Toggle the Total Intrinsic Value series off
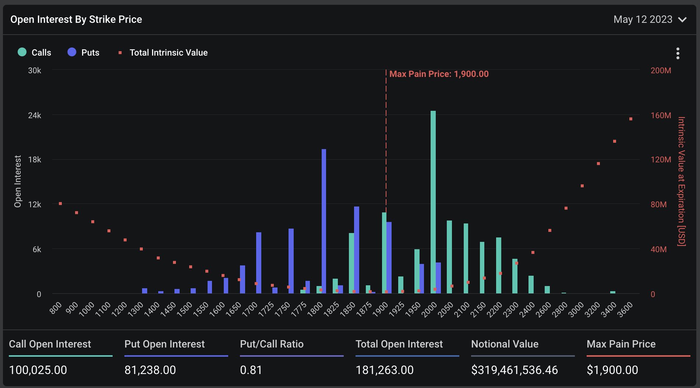Image resolution: width=700 pixels, height=388 pixels. pos(168,52)
